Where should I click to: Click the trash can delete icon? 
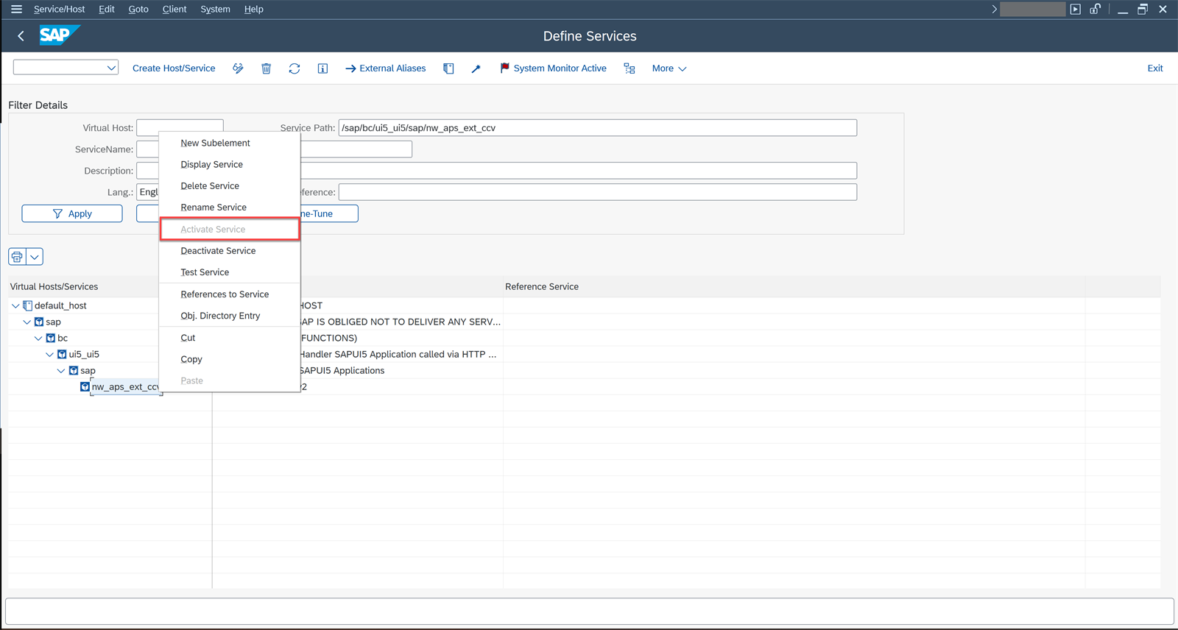(x=267, y=68)
